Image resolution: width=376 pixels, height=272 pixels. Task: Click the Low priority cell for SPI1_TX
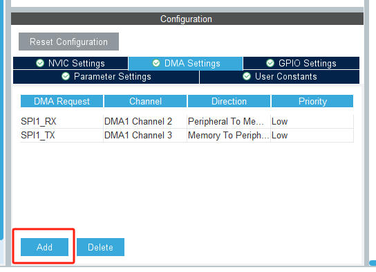tap(312, 135)
